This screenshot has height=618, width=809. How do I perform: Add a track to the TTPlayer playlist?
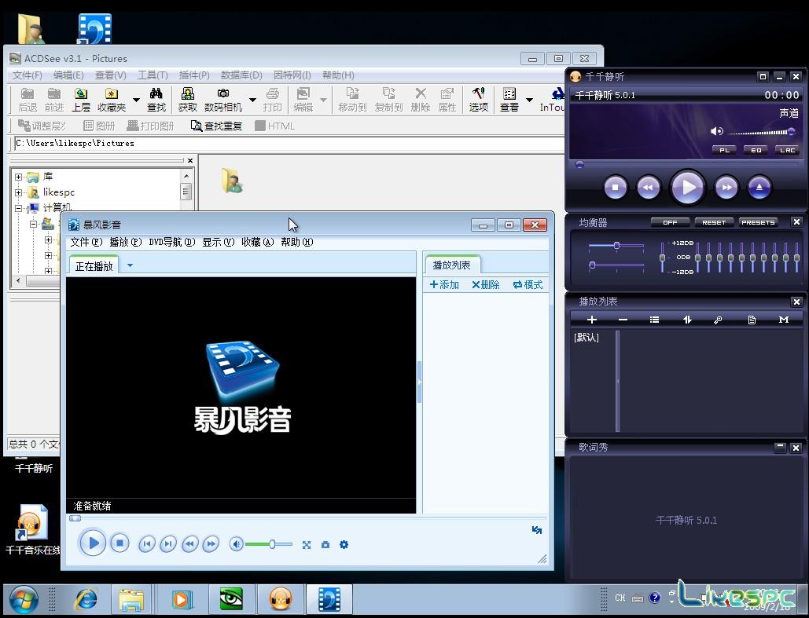[591, 320]
